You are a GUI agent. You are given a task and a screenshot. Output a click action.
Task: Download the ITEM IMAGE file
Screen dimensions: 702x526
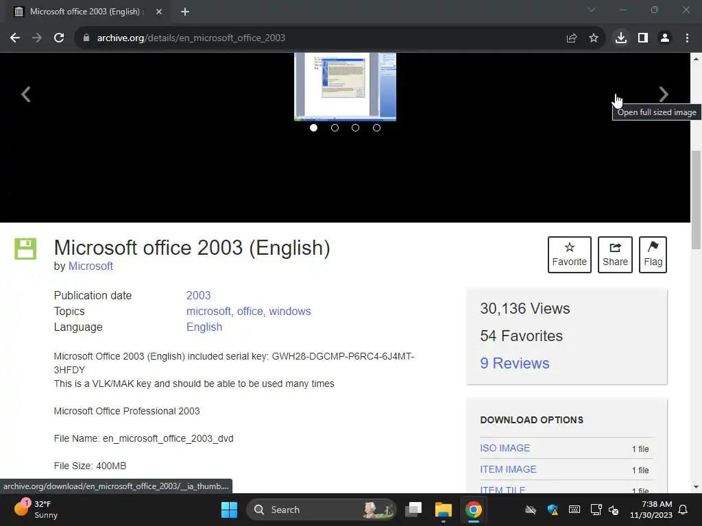pyautogui.click(x=508, y=469)
